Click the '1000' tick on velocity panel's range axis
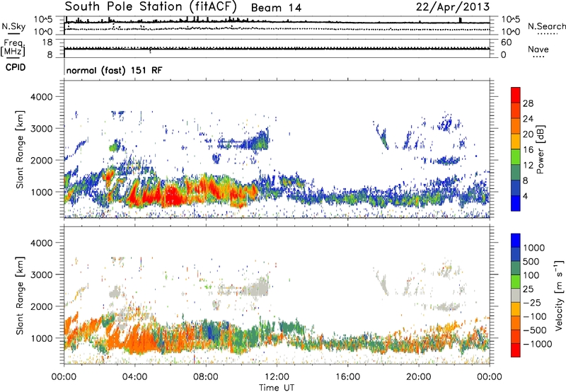Viewport: 566px width, 392px height. point(41,338)
